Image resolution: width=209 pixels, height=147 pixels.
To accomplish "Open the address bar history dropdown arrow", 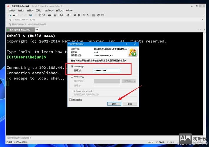I will pos(202,20).
